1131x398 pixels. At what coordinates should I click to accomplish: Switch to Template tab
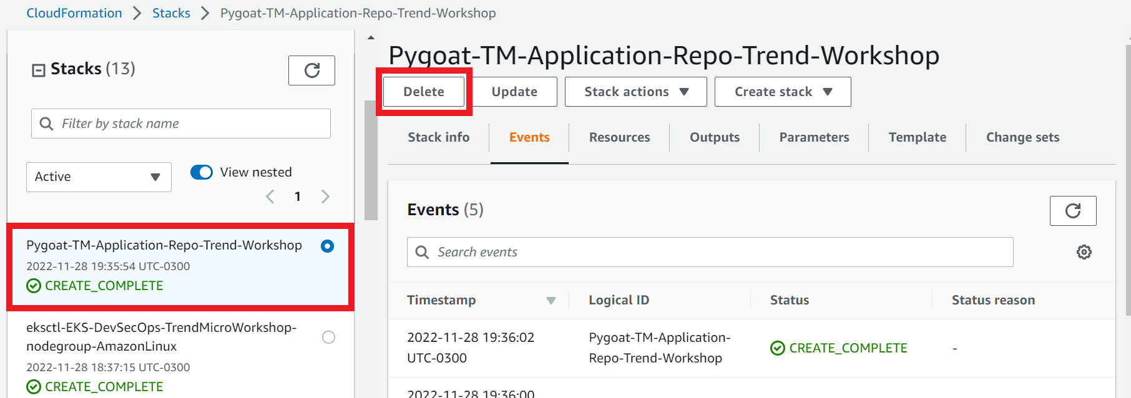tap(918, 137)
